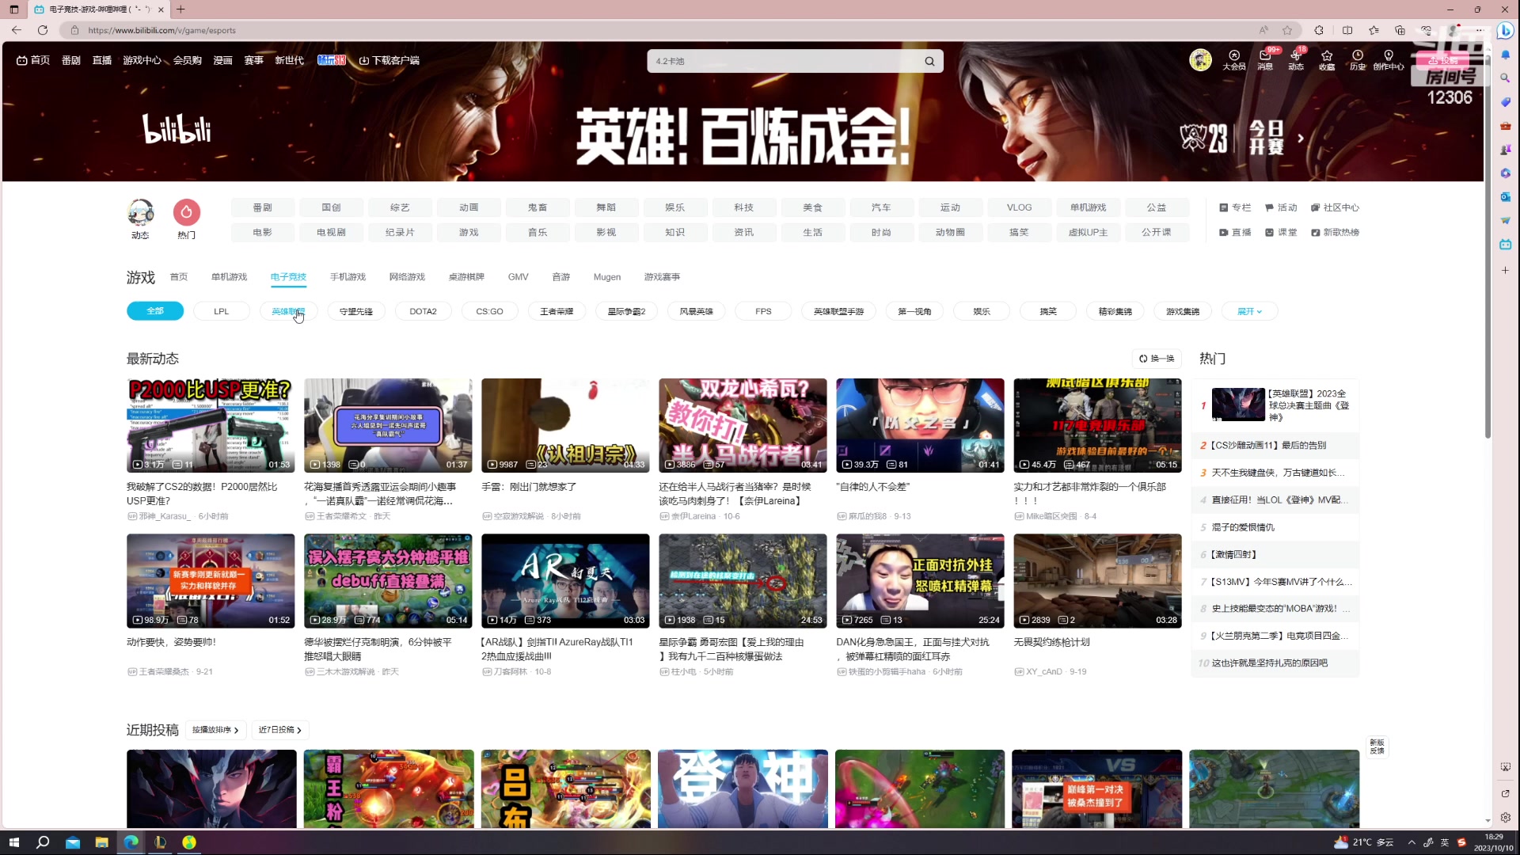Select the CS:GO tag filter
This screenshot has height=855, width=1520.
[x=489, y=311]
